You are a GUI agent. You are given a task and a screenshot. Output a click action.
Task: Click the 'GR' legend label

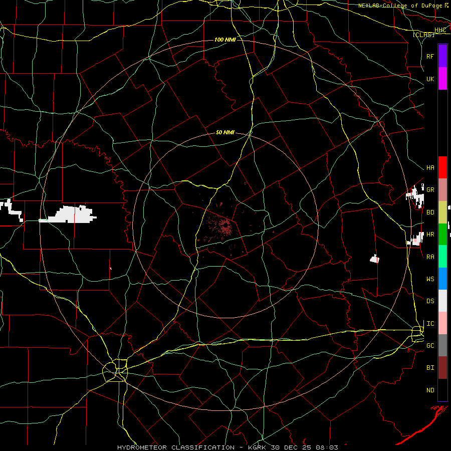pos(430,190)
